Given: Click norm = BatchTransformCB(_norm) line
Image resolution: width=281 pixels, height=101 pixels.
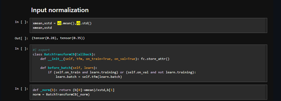Looking at the screenshot, I should click(61, 94).
